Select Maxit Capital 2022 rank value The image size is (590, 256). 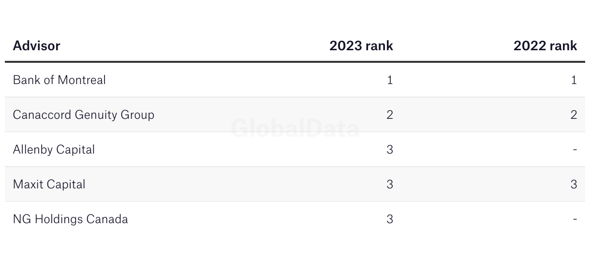(x=574, y=184)
